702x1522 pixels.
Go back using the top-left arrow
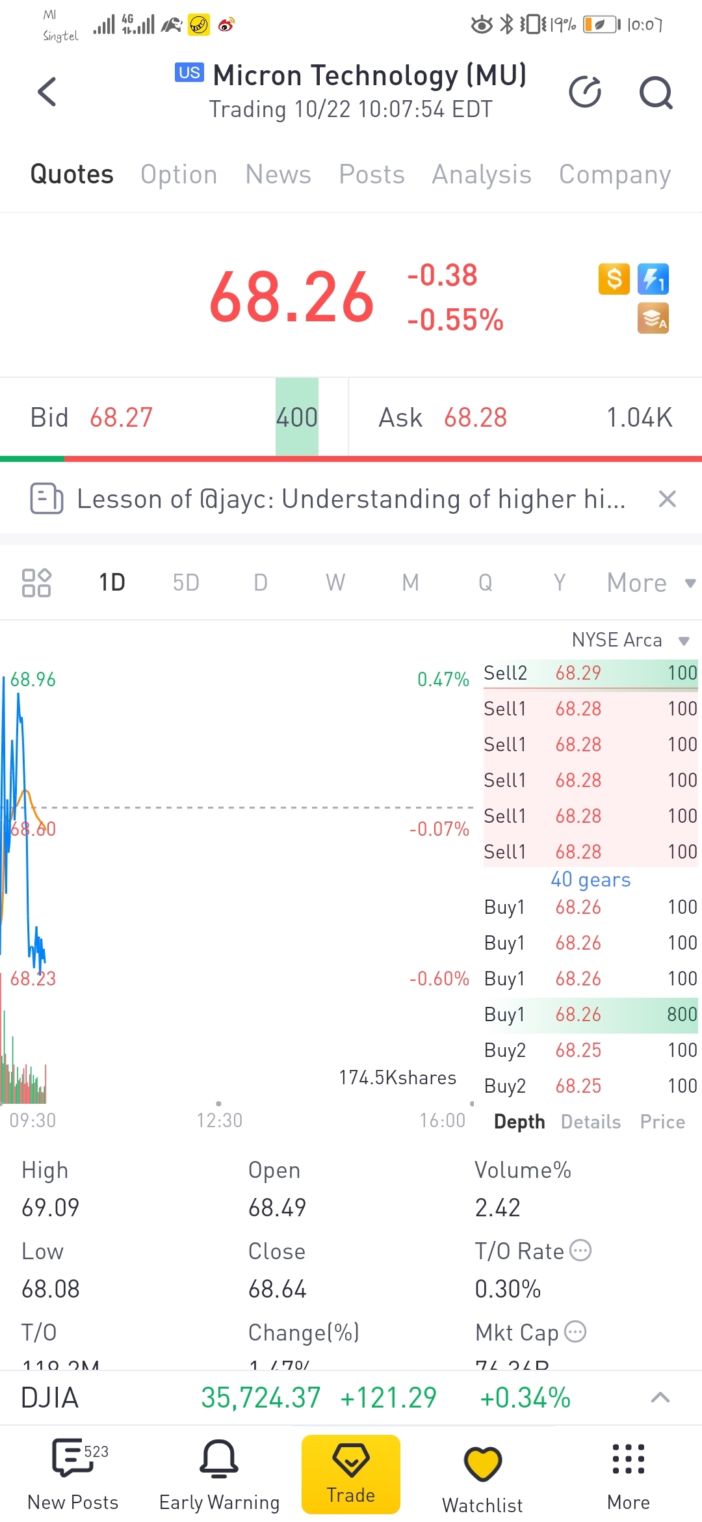[x=47, y=91]
